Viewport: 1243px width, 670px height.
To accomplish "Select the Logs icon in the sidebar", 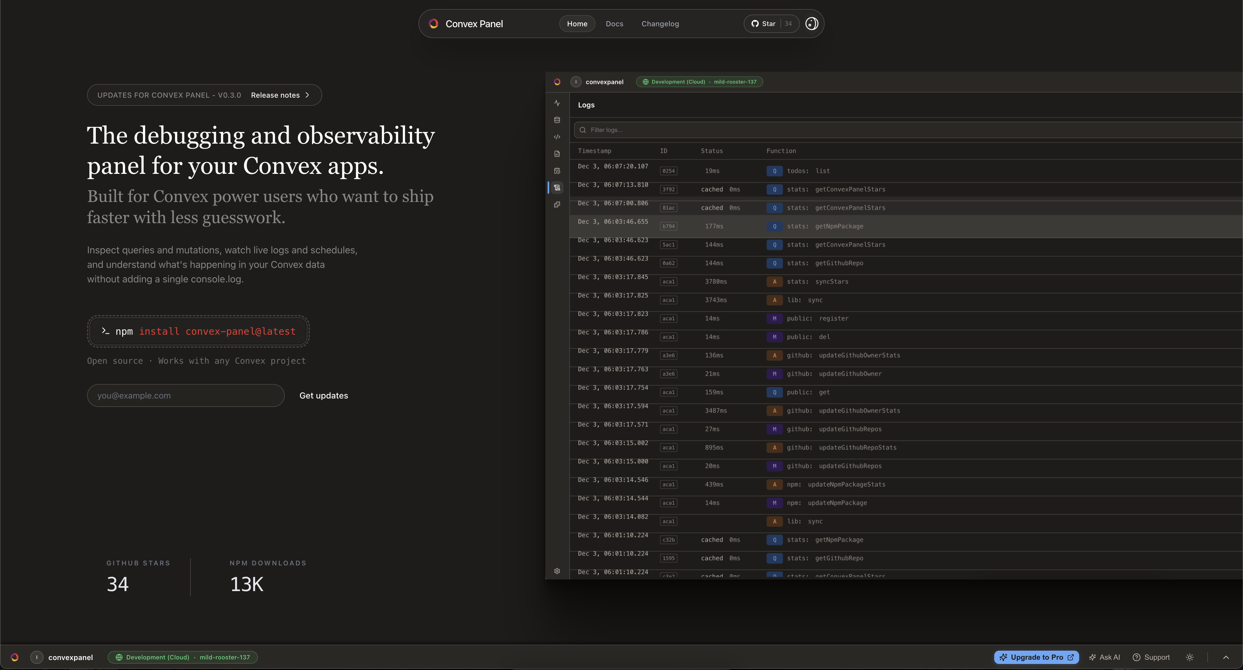I will (x=557, y=187).
